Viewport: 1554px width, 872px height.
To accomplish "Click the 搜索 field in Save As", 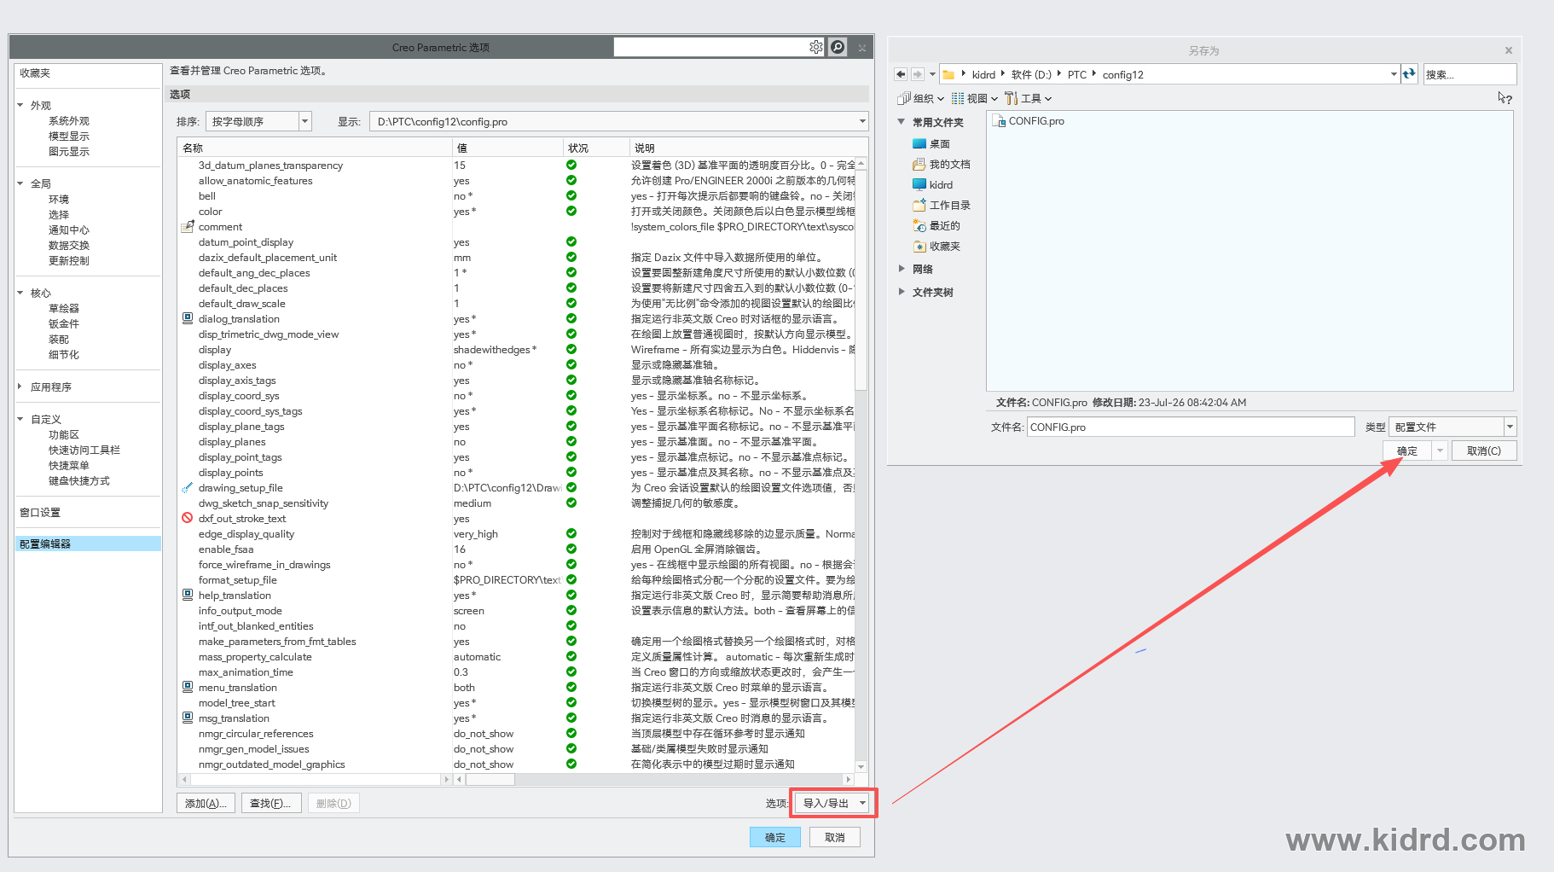I will click(1470, 74).
